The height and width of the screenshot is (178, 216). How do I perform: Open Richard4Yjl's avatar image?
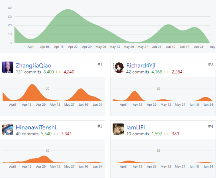(x=118, y=67)
